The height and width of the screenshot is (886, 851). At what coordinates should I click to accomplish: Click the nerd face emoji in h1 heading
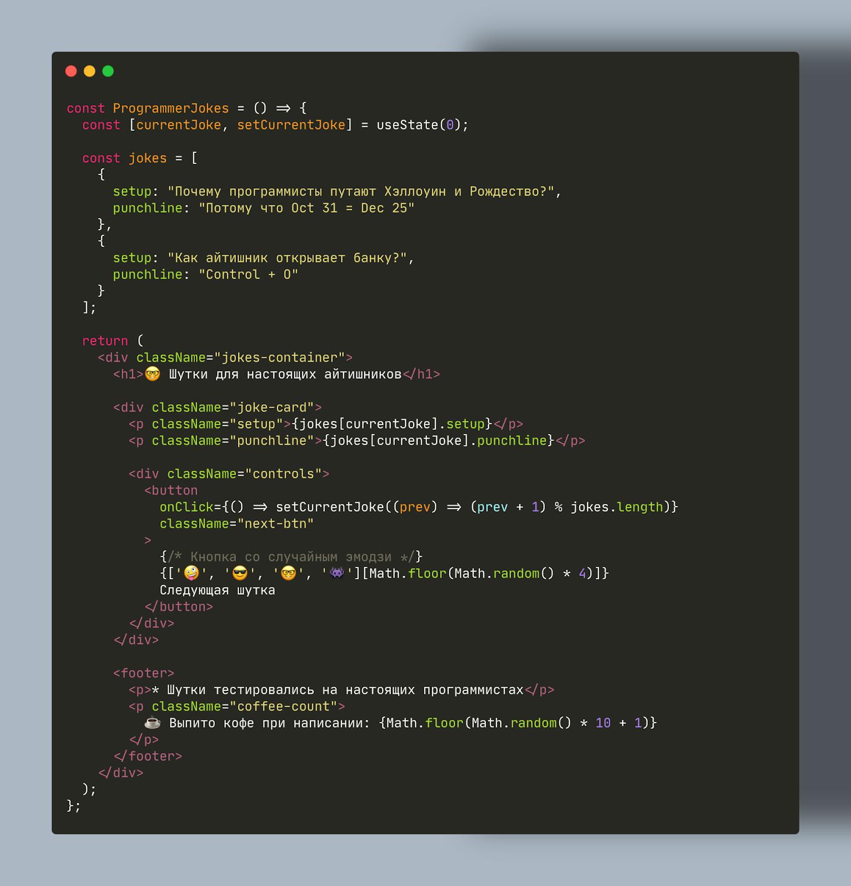pos(152,374)
